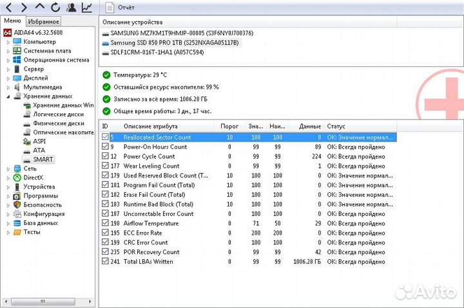The height and width of the screenshot is (308, 464).
Task: Open the user management toolbar icon
Action: click(71, 8)
